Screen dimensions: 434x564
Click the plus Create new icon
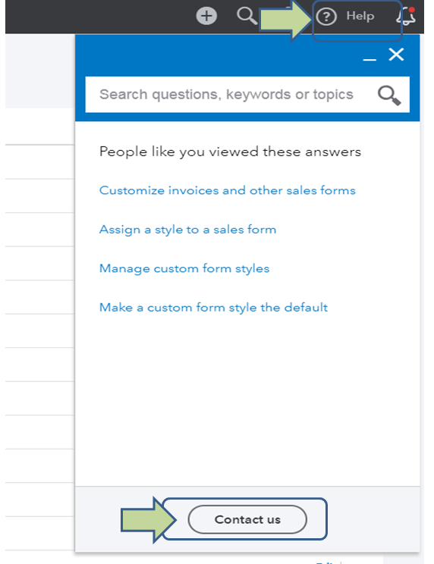point(206,16)
